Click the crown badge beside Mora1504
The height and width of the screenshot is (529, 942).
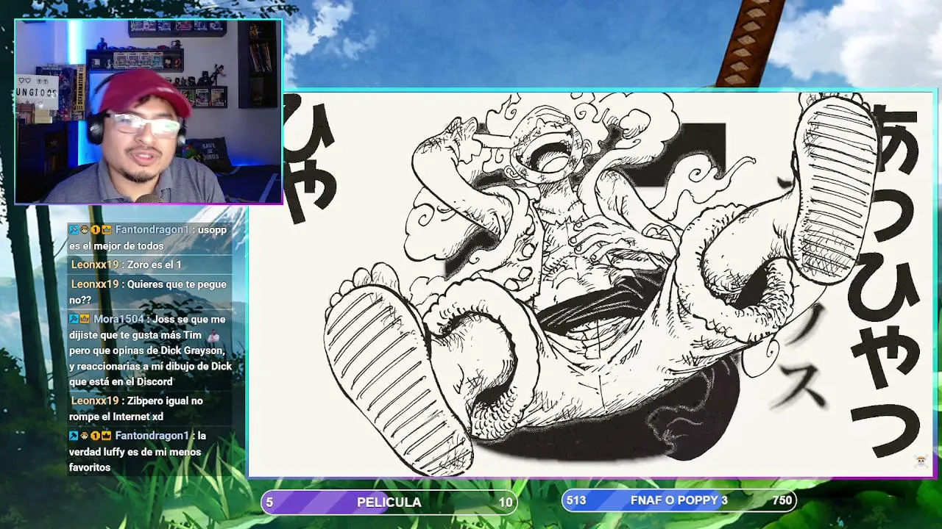click(x=85, y=319)
